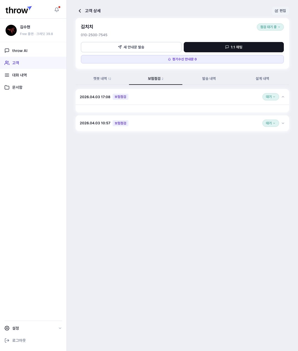Image resolution: width=298 pixels, height=351 pixels.
Task: Log out via 로그아웃
Action: [x=19, y=340]
